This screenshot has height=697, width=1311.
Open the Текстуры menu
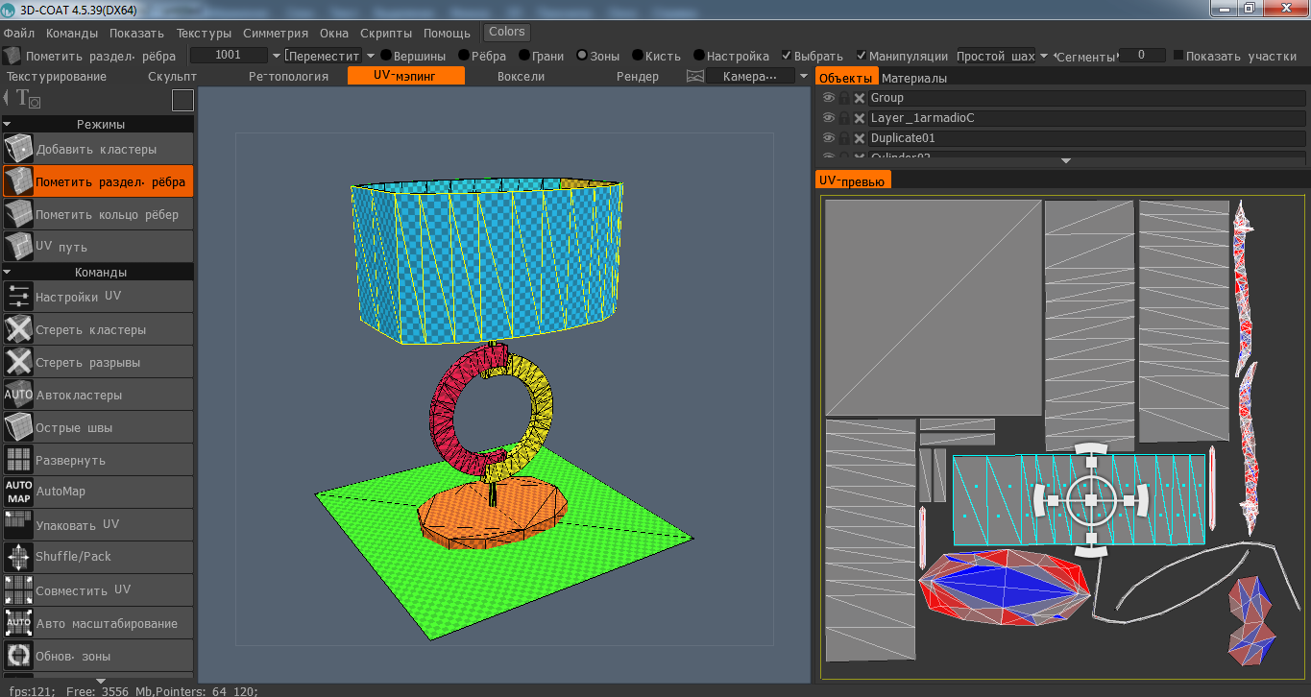pyautogui.click(x=204, y=33)
